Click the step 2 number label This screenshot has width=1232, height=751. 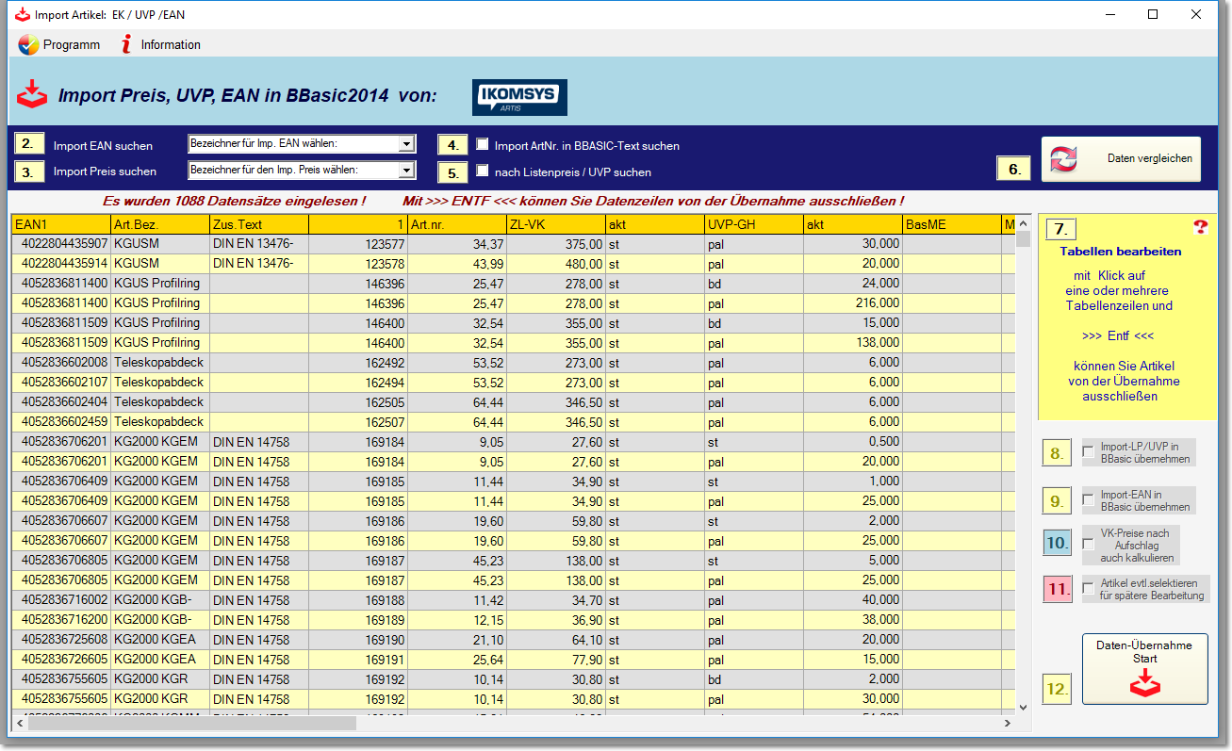(x=28, y=144)
